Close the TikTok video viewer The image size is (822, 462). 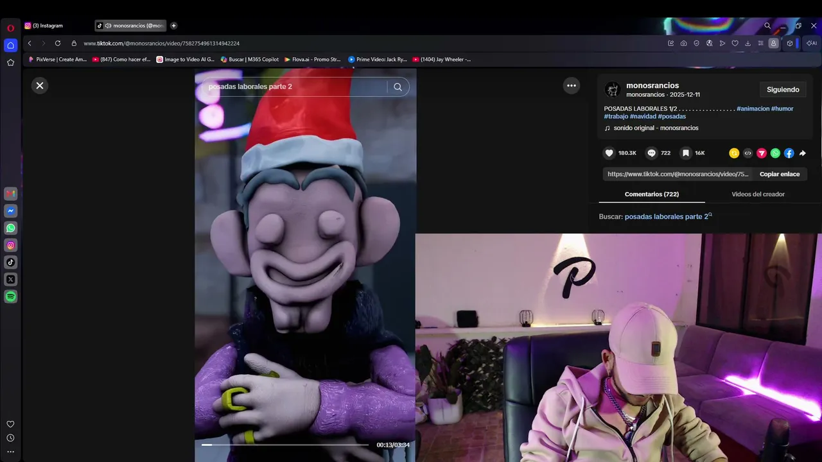(40, 85)
